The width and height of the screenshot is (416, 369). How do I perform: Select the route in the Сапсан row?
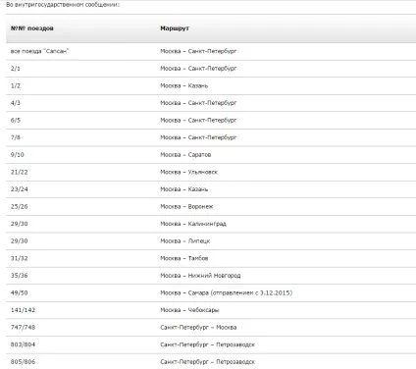coord(198,51)
